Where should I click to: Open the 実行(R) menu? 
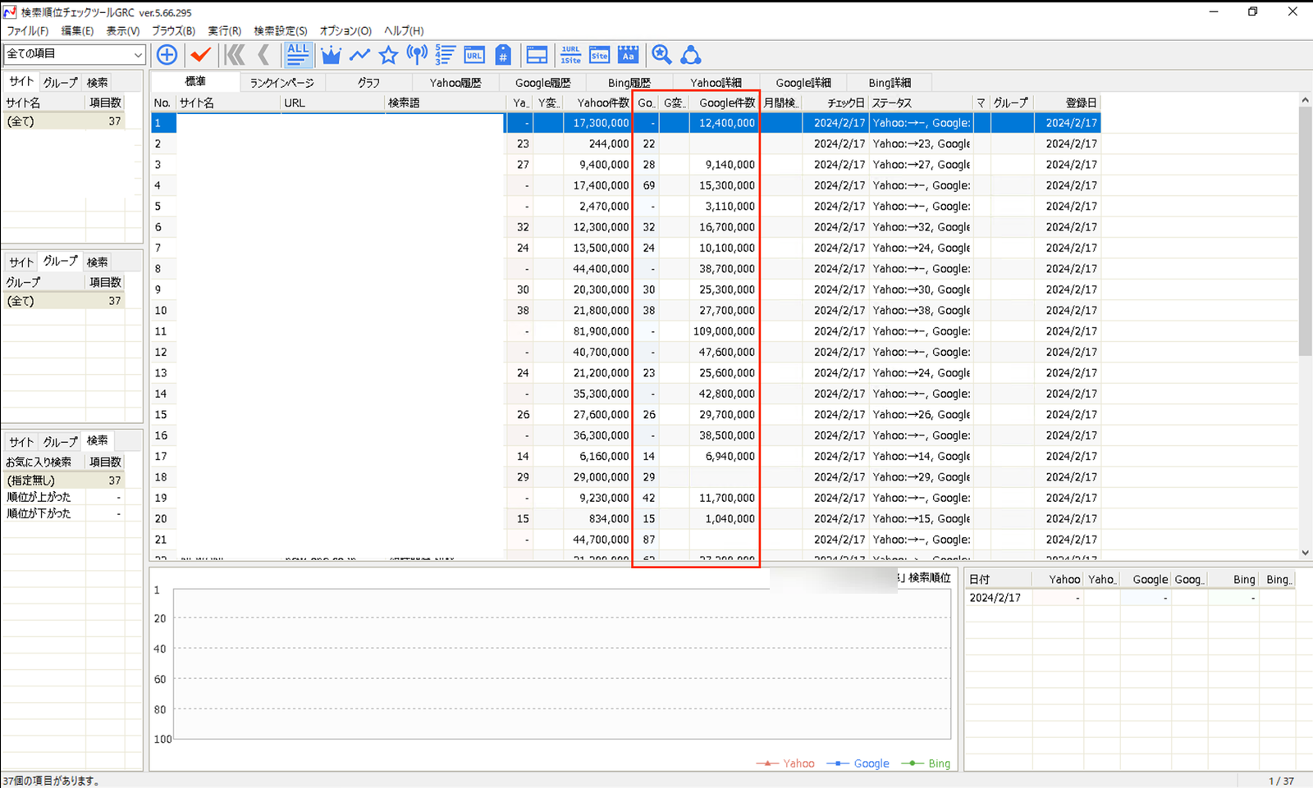point(224,30)
